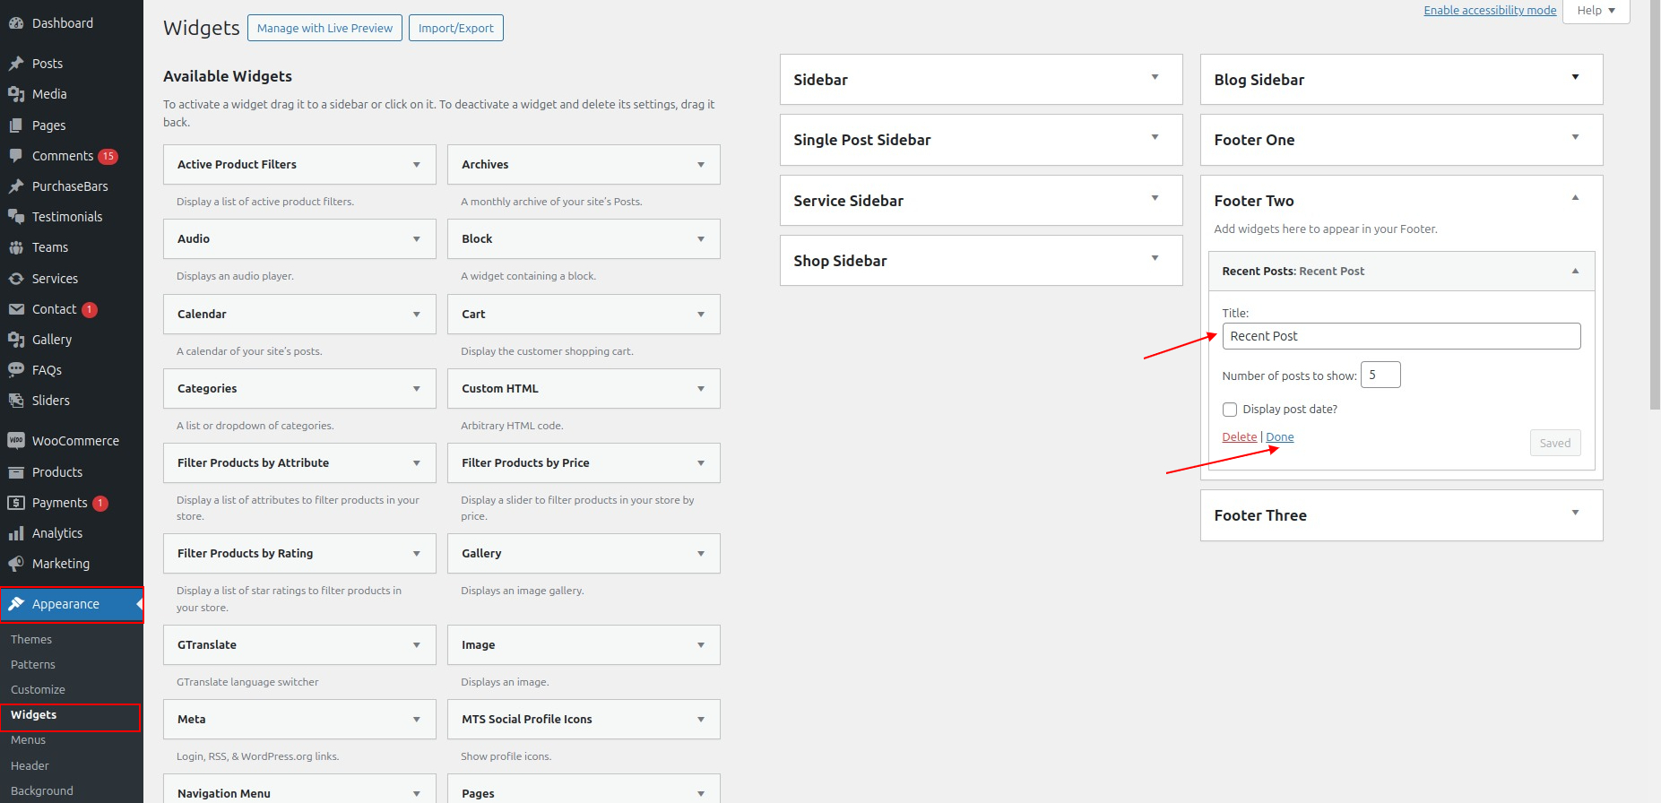Click the Products archive icon
This screenshot has width=1661, height=803.
[16, 472]
